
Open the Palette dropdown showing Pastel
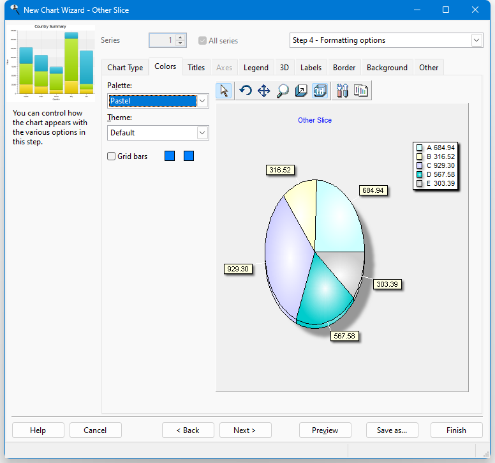point(158,101)
